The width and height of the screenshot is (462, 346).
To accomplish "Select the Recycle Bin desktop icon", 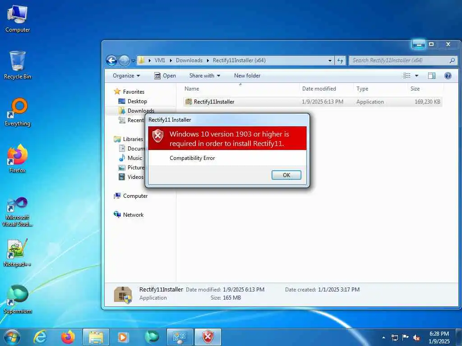I will (18, 65).
